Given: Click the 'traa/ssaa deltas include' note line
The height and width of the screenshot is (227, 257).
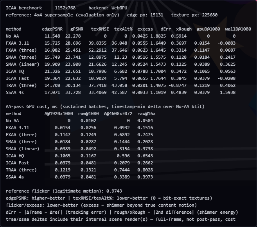Looking at the screenshot, I should pyautogui.click(x=120, y=220).
